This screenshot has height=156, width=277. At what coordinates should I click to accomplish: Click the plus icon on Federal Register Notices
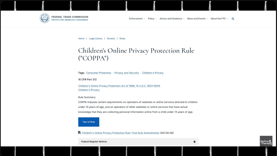(195, 142)
